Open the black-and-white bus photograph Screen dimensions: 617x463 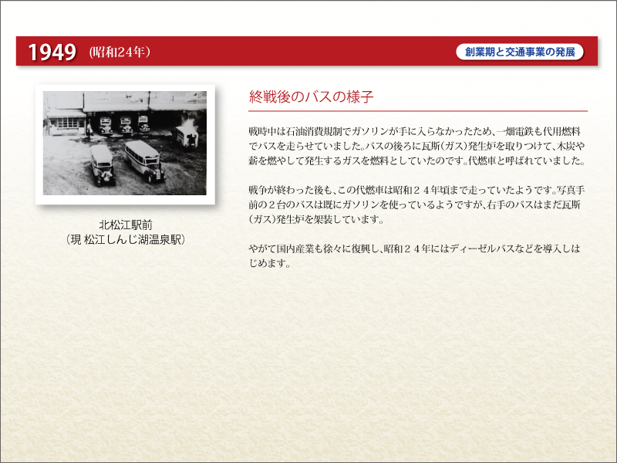pos(125,144)
